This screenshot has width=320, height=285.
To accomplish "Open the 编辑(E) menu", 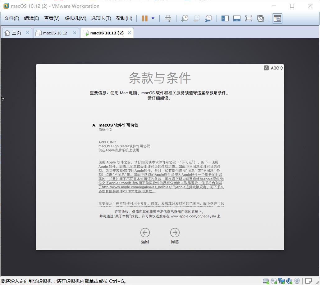I will (31, 18).
